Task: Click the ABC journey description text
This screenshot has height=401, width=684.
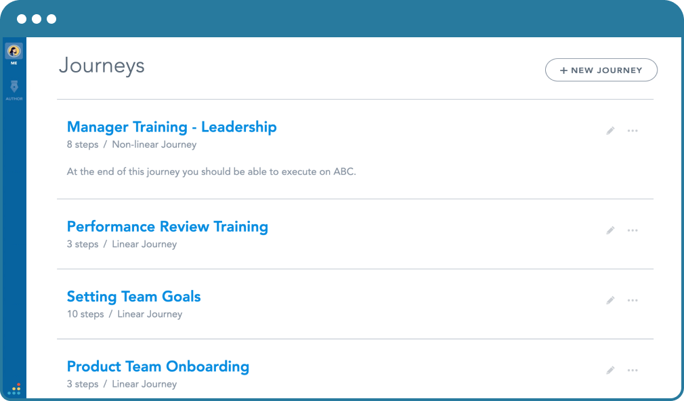Action: pyautogui.click(x=211, y=171)
